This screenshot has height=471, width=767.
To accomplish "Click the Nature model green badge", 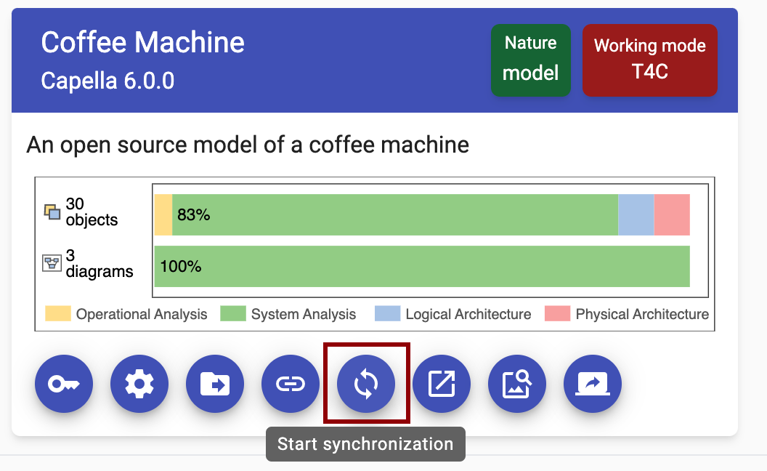I will click(531, 60).
